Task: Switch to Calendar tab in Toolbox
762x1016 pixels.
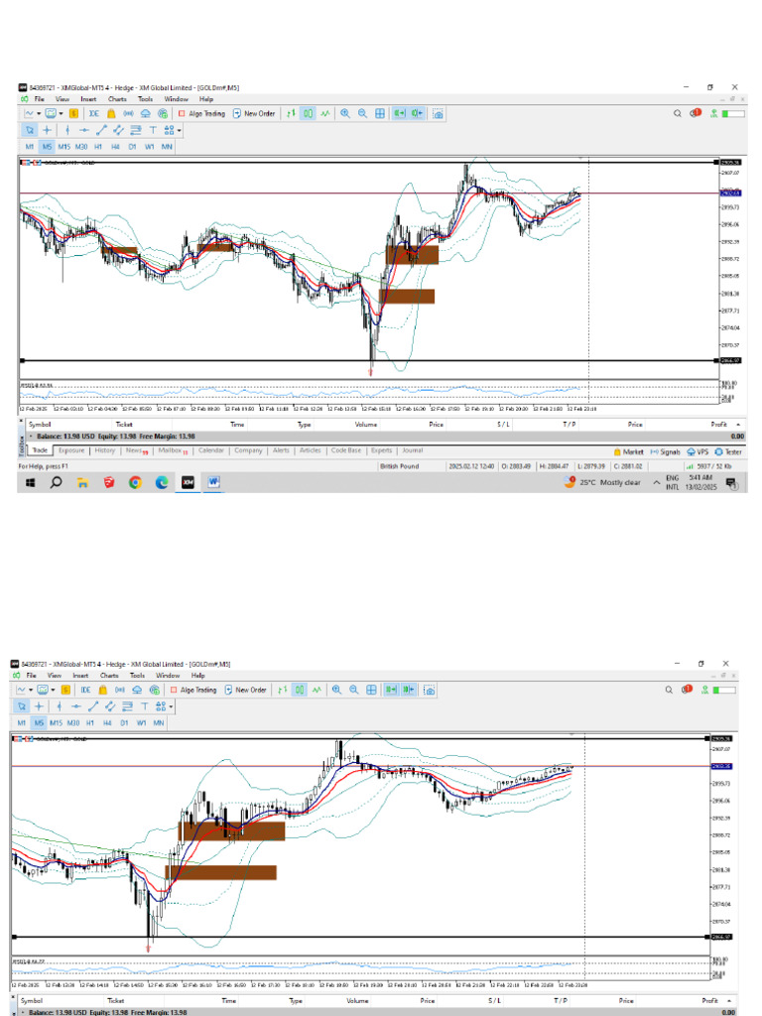Action: tap(211, 450)
